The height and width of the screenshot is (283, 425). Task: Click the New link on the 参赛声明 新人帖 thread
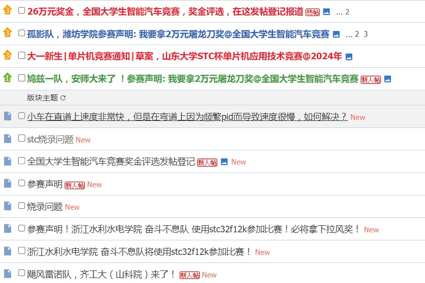pyautogui.click(x=94, y=185)
